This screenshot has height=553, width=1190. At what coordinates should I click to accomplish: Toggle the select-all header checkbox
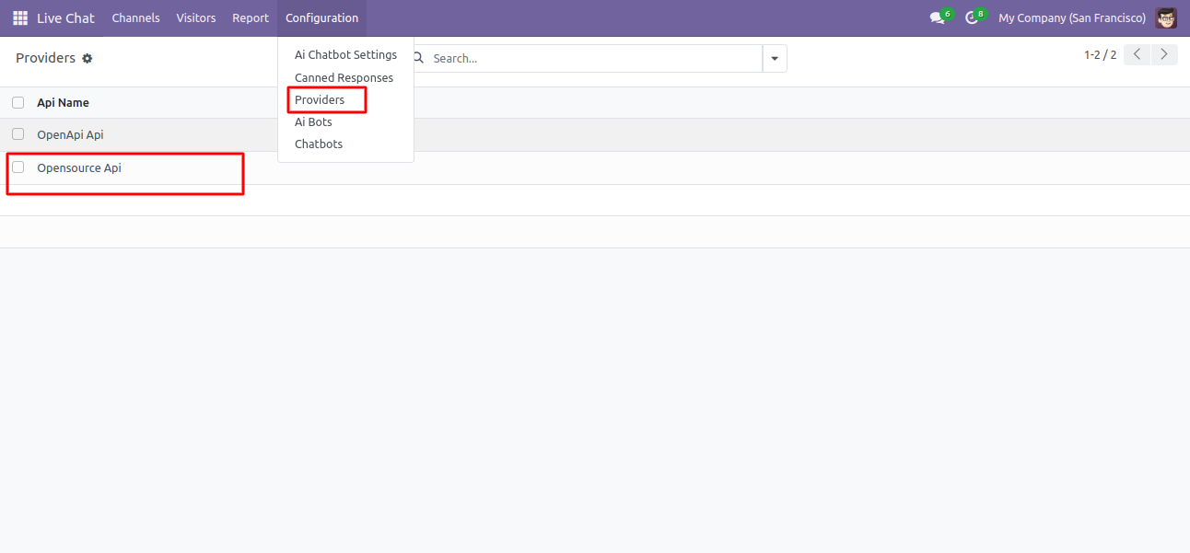tap(18, 103)
